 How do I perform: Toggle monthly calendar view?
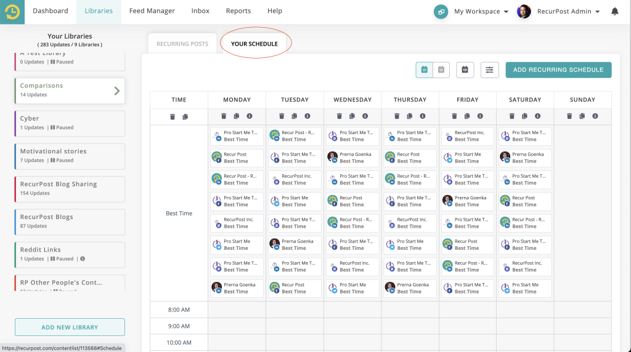[441, 70]
